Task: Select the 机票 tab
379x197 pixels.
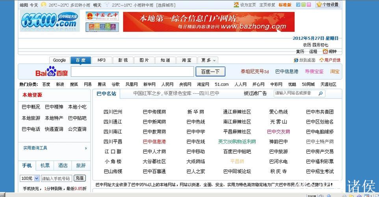Action: coord(45,165)
